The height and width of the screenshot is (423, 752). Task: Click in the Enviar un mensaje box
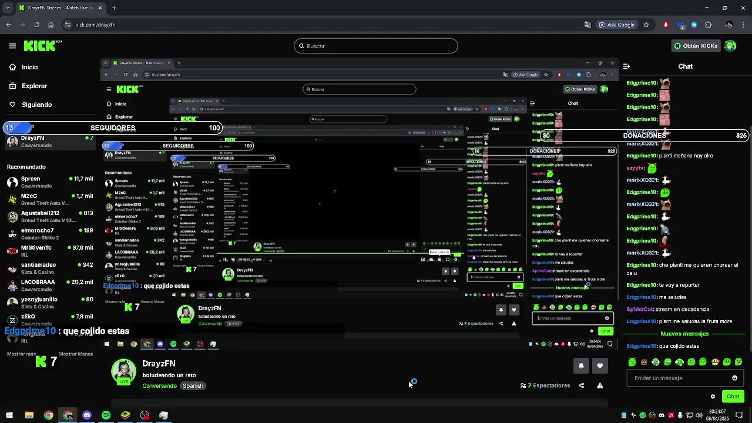coord(685,378)
